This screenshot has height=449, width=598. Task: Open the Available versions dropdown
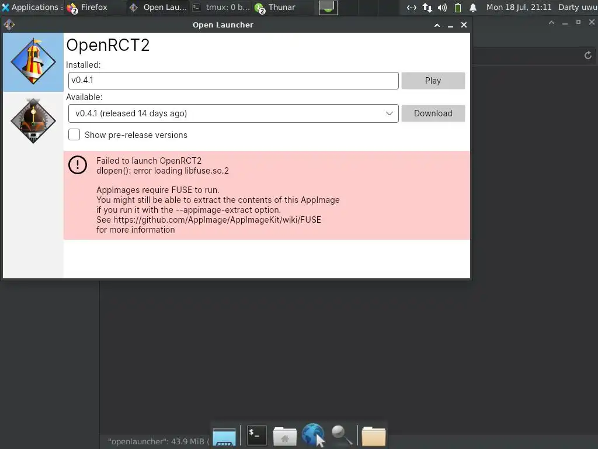(x=234, y=113)
